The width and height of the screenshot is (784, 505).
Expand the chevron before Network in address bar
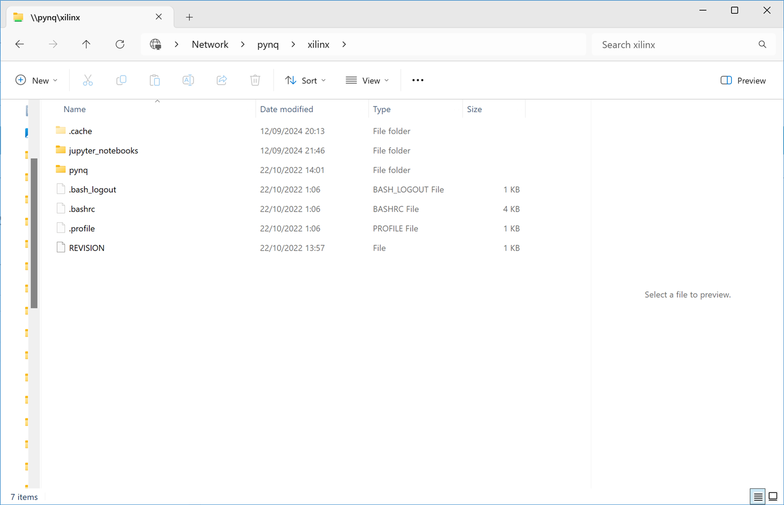tap(177, 45)
